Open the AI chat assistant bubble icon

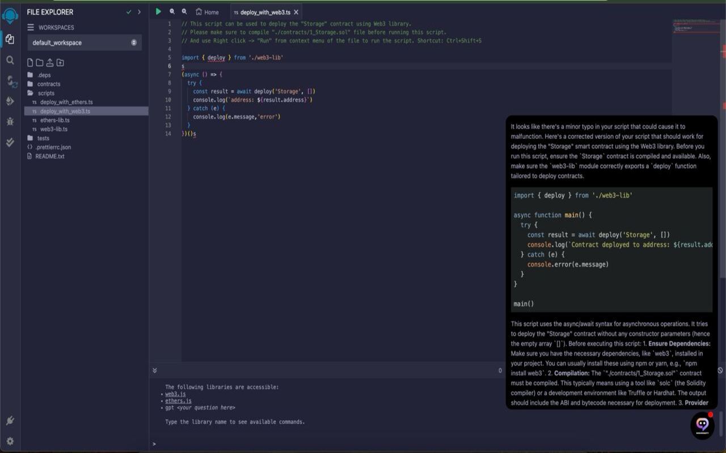click(x=702, y=425)
